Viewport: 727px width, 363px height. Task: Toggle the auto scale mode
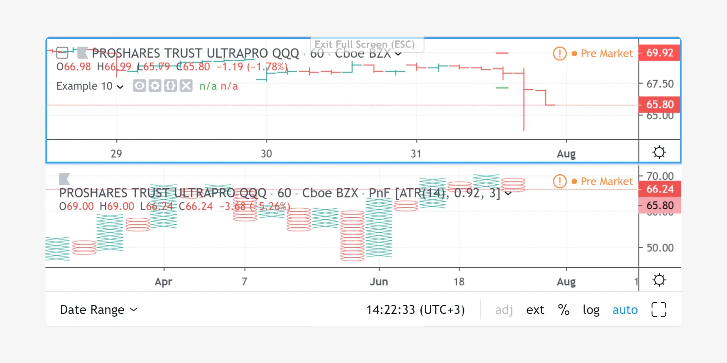(625, 310)
